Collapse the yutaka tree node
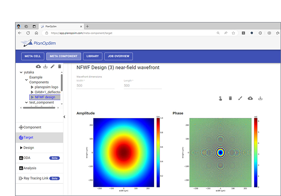The height and width of the screenshot is (196, 281). point(21,72)
